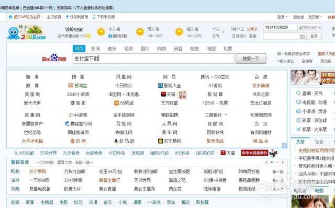This screenshot has width=335, height=208.
Task: Click the 携程旅行网 dolphin icon
Action: click(68, 123)
